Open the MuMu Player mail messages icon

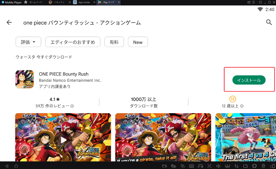[x=249, y=2]
